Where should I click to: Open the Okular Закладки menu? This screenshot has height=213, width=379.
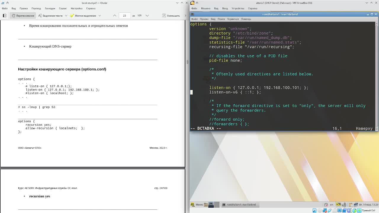click(x=50, y=8)
